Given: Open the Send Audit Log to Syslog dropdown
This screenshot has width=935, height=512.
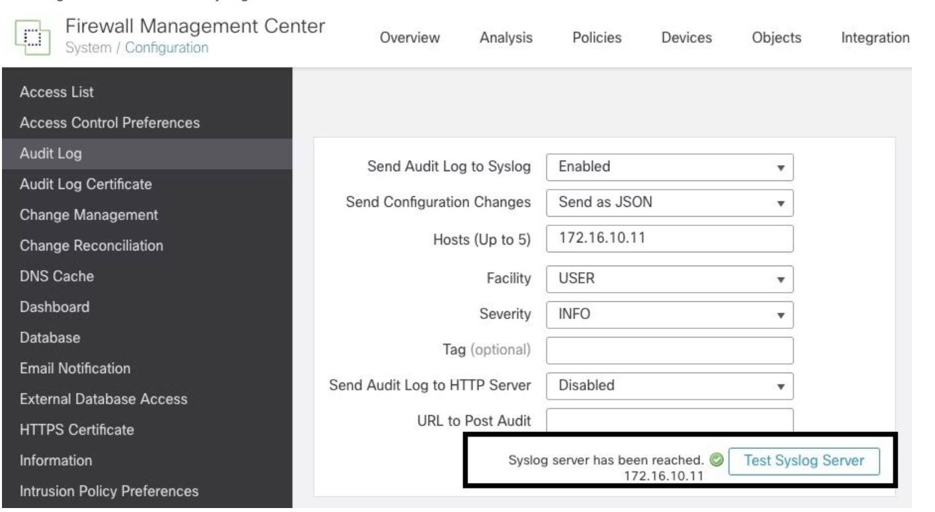Looking at the screenshot, I should (x=669, y=167).
